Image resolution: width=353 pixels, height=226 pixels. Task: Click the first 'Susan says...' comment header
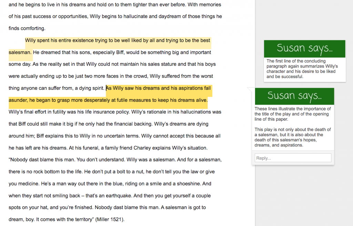[x=304, y=49]
